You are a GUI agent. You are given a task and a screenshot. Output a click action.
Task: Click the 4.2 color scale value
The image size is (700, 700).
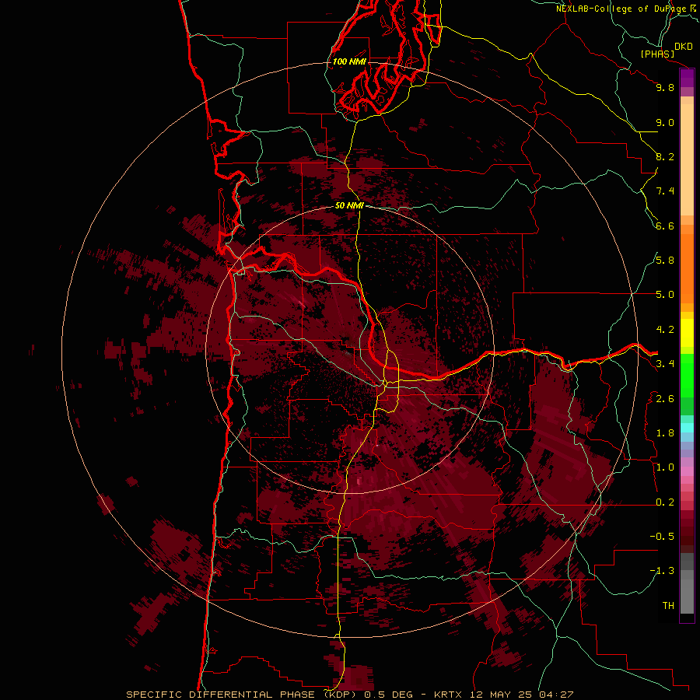pos(665,330)
